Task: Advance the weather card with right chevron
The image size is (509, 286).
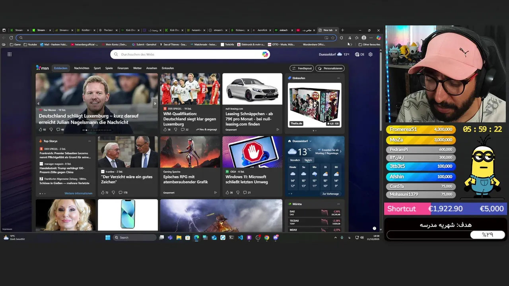Action: [x=340, y=151]
